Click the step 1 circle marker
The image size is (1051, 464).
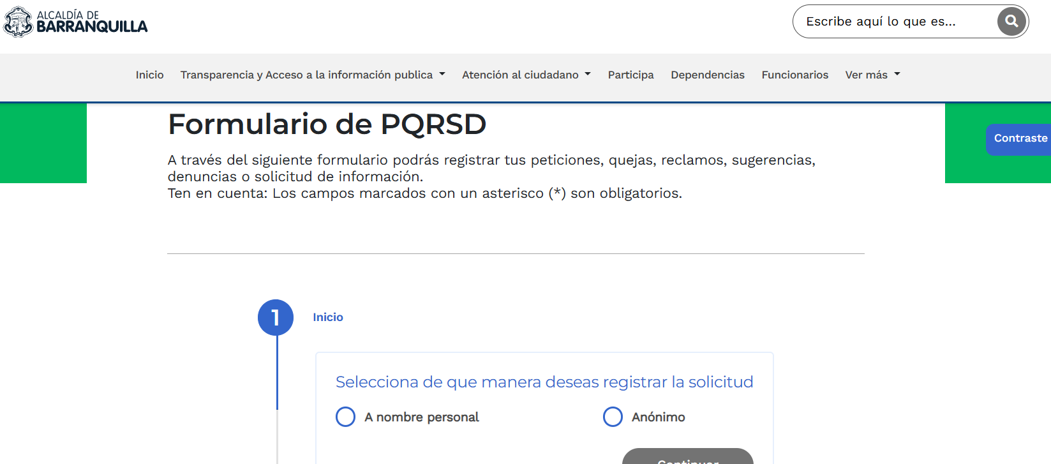(x=276, y=317)
